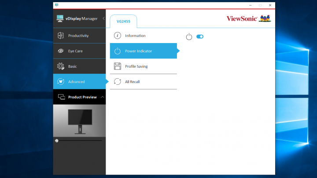Select the Advanced section

(79, 82)
